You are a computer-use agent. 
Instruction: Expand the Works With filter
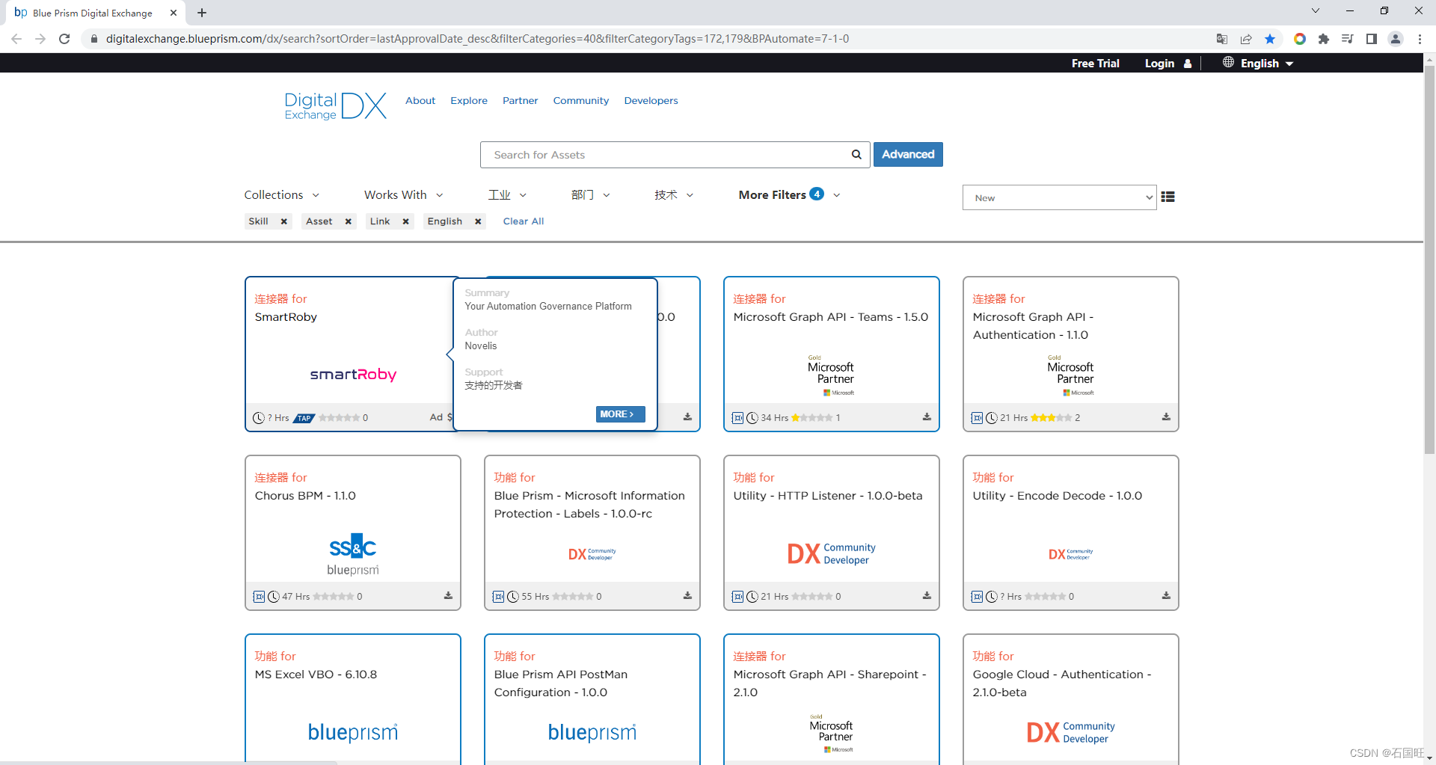pyautogui.click(x=404, y=195)
